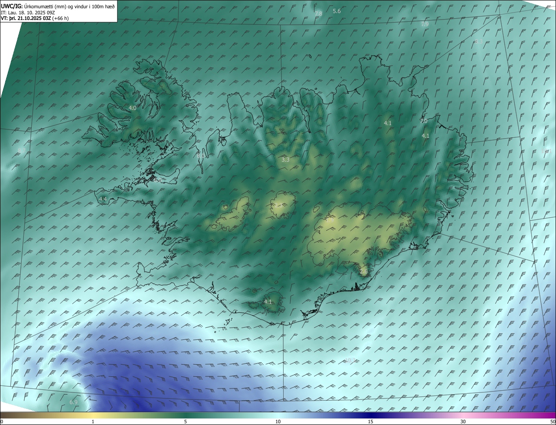Click the 3.3 value label on the map
This screenshot has width=556, height=425.
(x=285, y=160)
